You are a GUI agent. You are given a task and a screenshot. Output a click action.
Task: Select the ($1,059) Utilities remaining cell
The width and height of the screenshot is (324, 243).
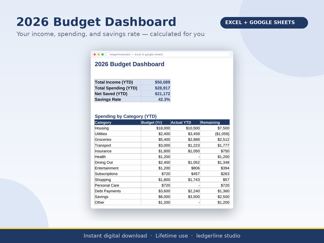tap(215, 134)
